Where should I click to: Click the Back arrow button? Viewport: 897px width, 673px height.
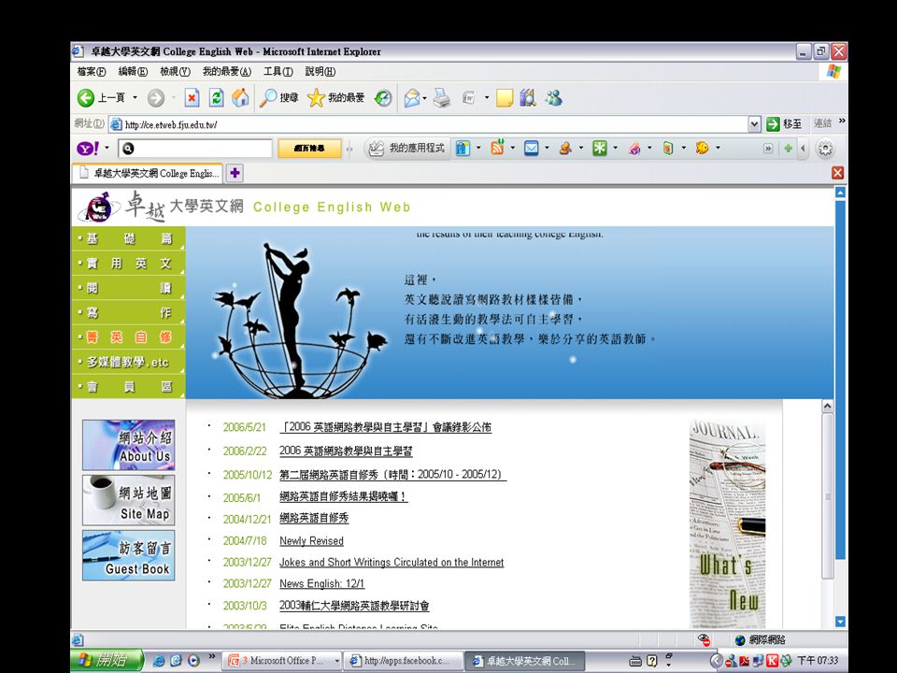pos(86,98)
